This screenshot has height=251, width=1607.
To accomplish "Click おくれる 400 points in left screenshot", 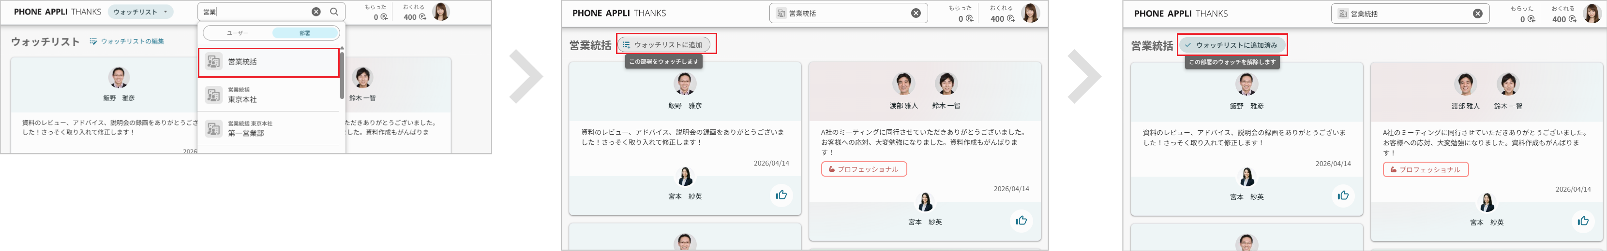I will pos(414,13).
